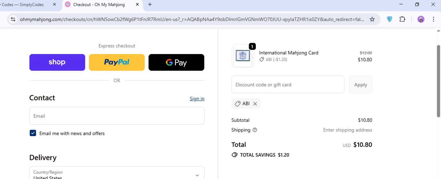
Task: Close the SimplyCodes tab
Action: coord(54,4)
